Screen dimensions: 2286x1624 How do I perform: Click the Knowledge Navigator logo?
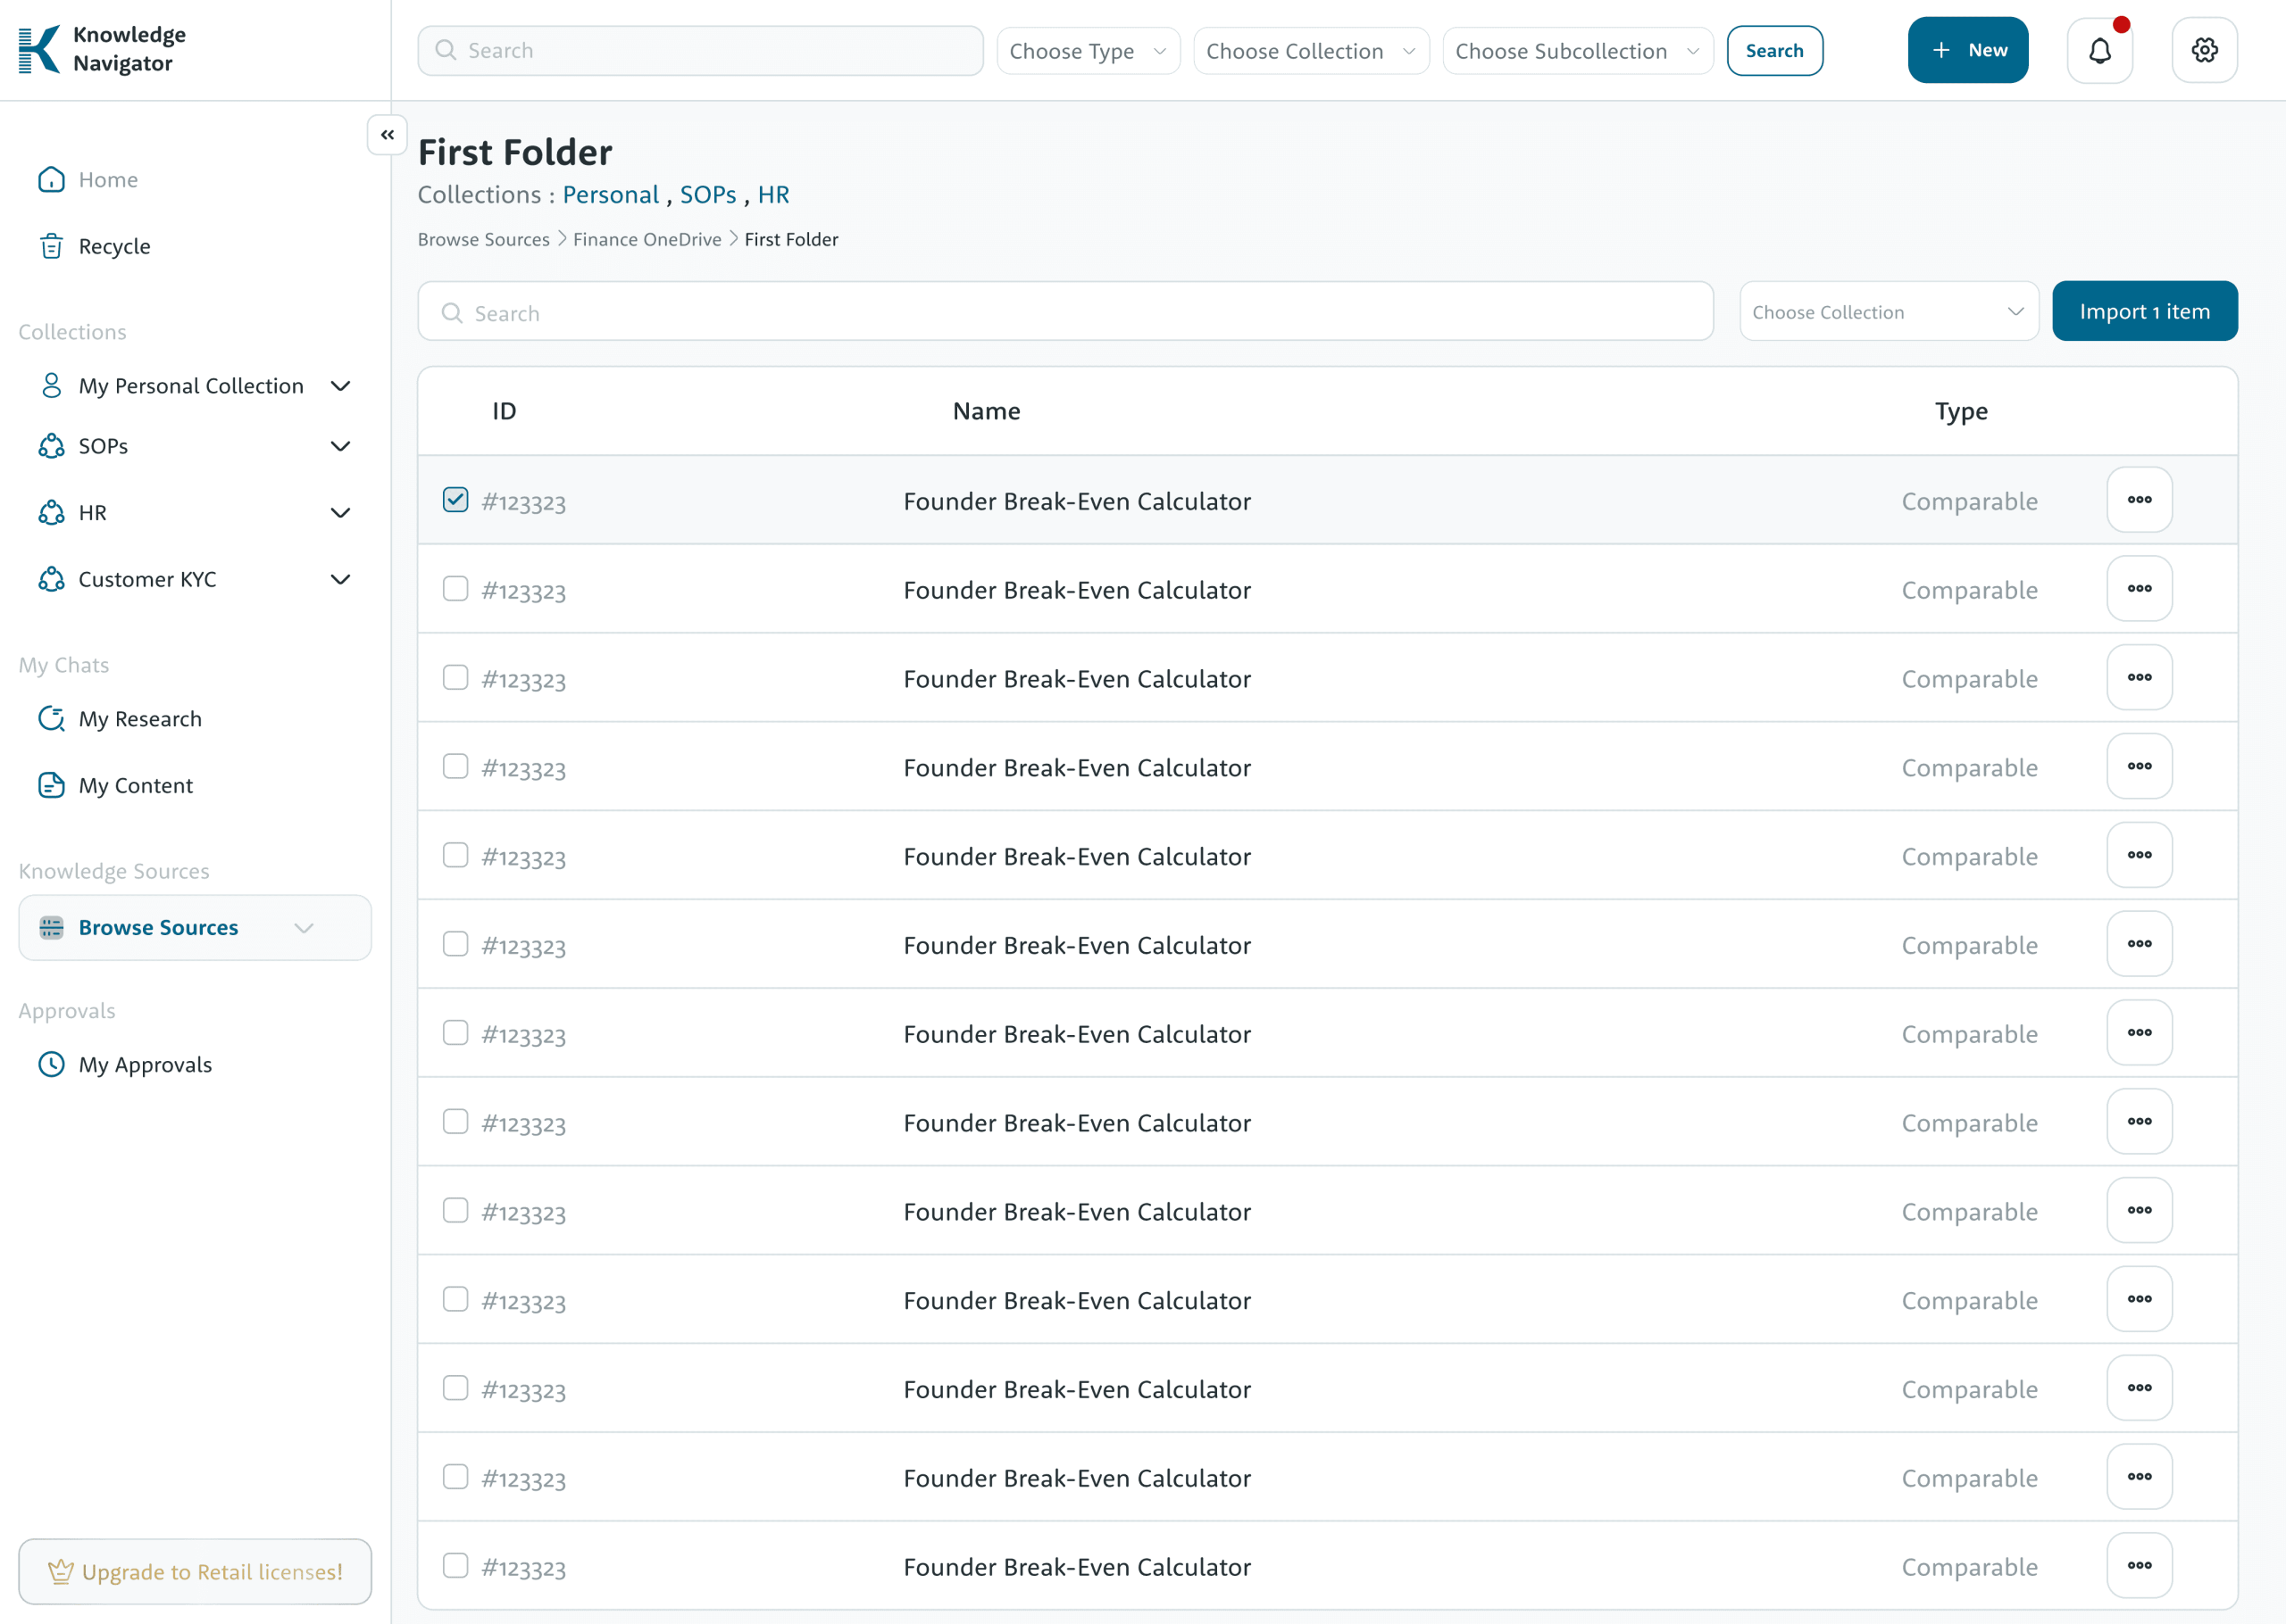tap(40, 49)
